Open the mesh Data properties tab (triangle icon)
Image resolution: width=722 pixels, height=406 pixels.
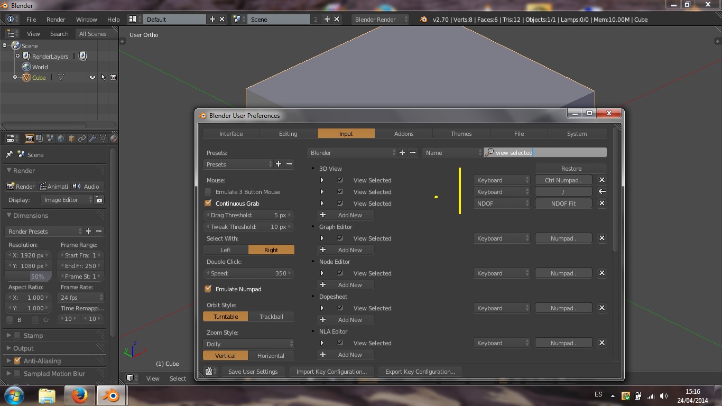(x=103, y=139)
